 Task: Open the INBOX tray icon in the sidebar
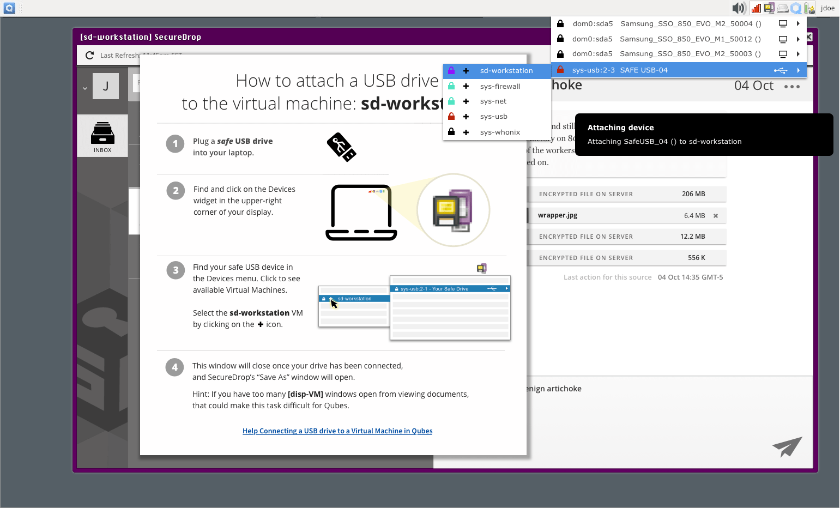coord(102,136)
